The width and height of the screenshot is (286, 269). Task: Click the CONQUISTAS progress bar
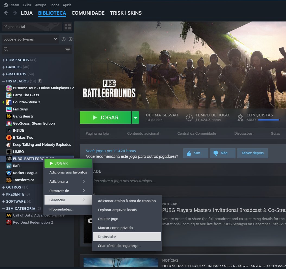click(269, 120)
